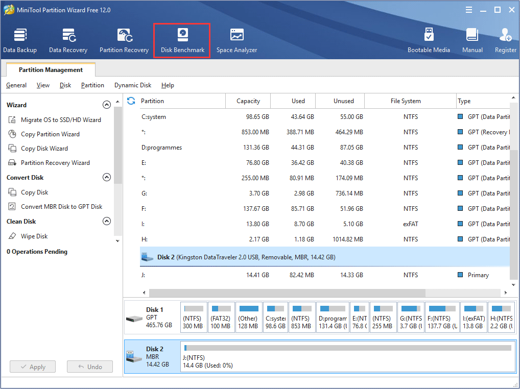Select the E: partition row

tap(325, 162)
